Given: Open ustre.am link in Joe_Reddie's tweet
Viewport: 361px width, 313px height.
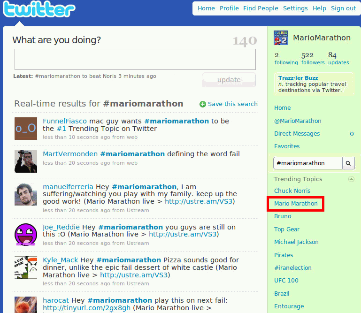Looking at the screenshot, I should tap(183, 234).
